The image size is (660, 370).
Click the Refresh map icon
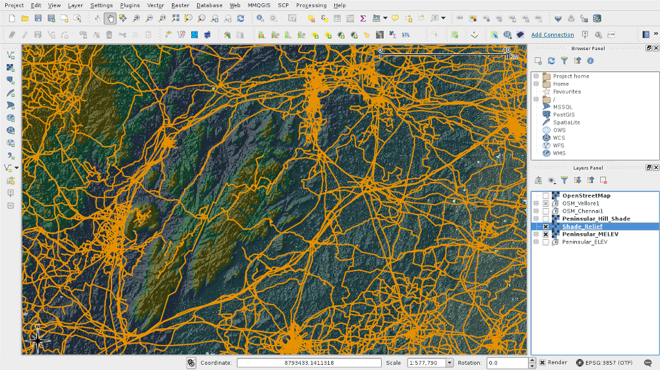coord(240,19)
